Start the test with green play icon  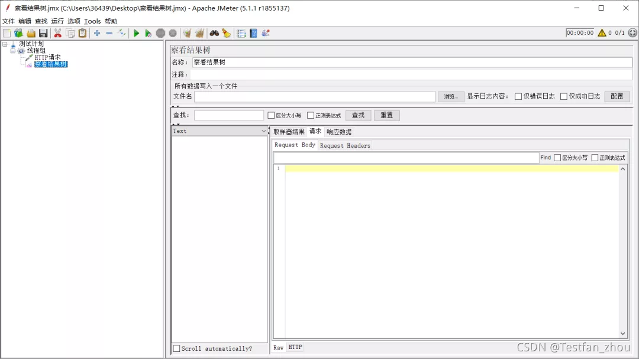[x=137, y=33]
